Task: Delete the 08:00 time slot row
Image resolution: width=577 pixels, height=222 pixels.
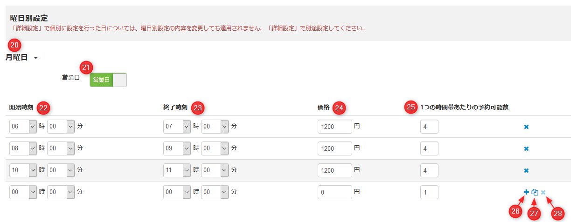Action: (526, 148)
